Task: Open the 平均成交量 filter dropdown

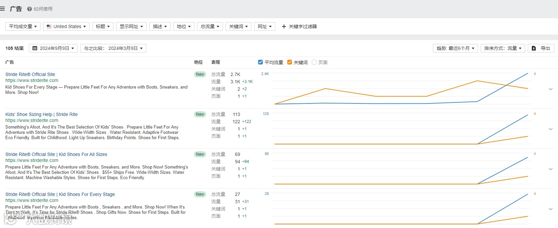Action: point(23,26)
